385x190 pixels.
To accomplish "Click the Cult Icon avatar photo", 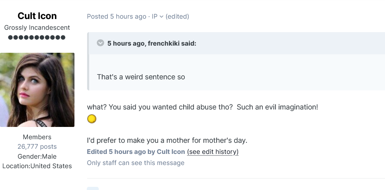I will (x=37, y=90).
